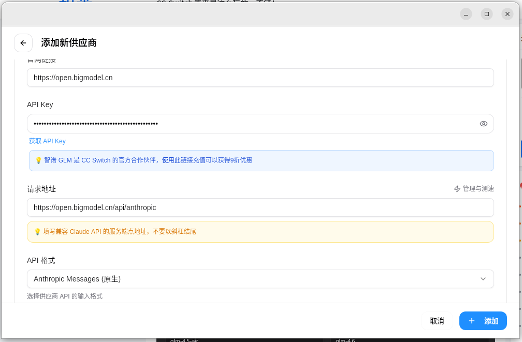This screenshot has height=342, width=522.
Task: Expand the Anthropic Messages (原生) format dropdown
Action: [x=260, y=279]
